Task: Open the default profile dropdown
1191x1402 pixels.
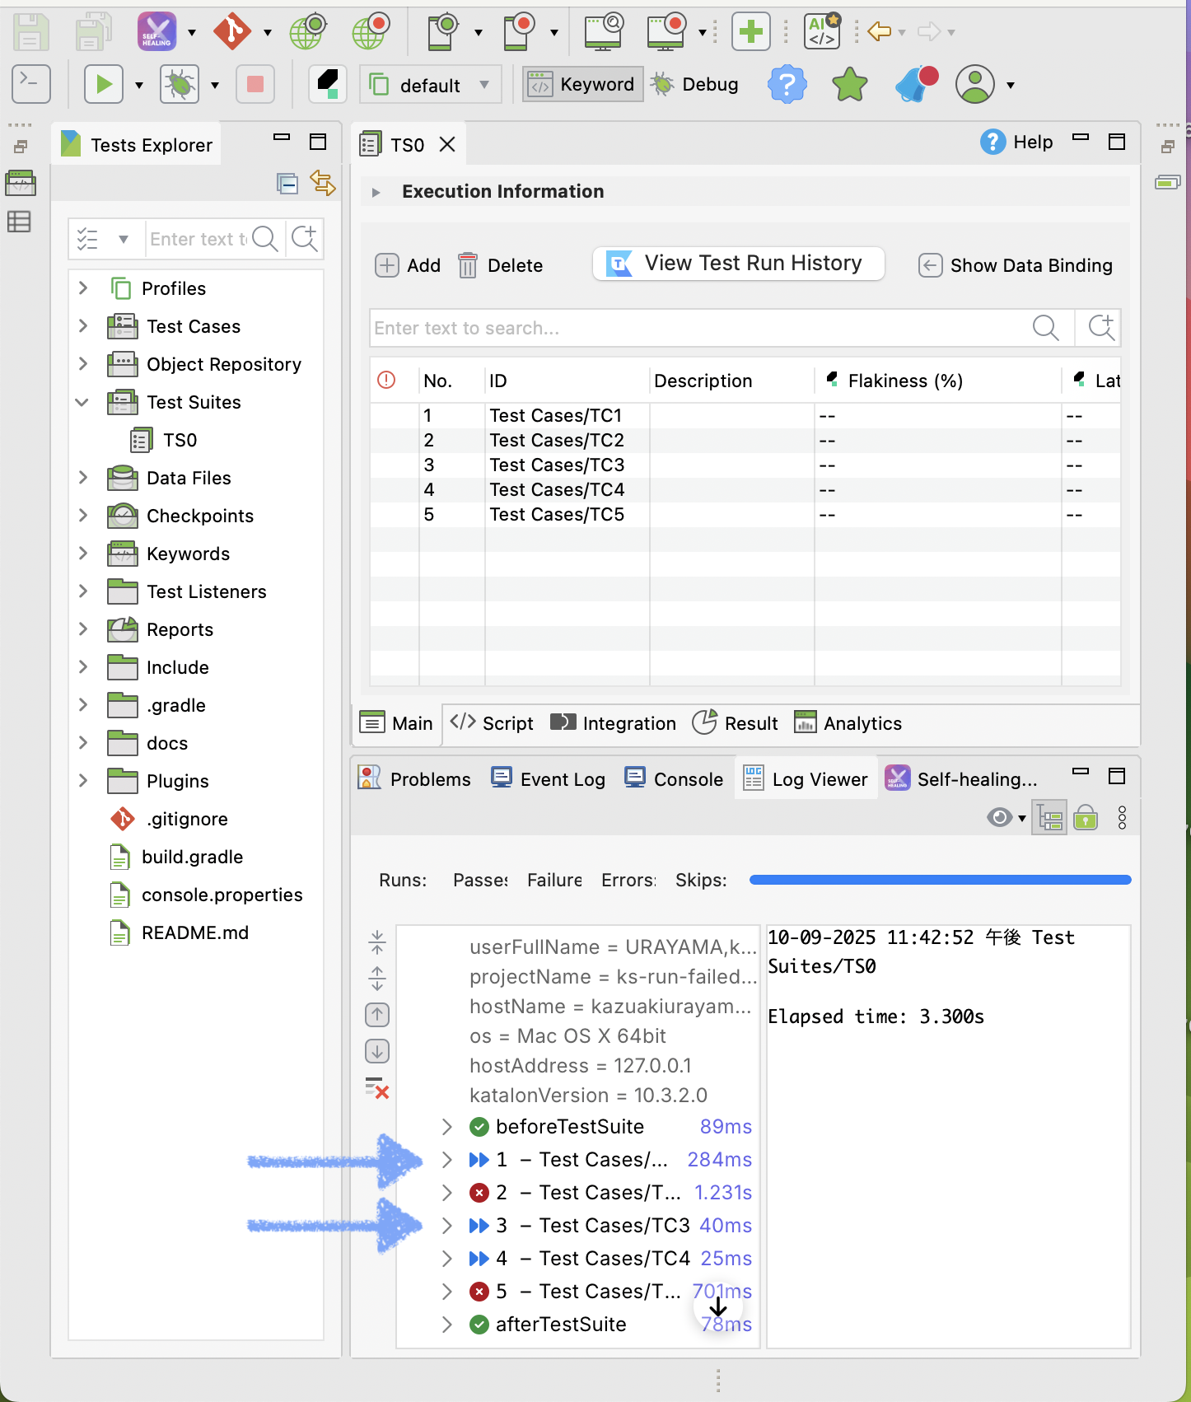Action: pos(431,85)
